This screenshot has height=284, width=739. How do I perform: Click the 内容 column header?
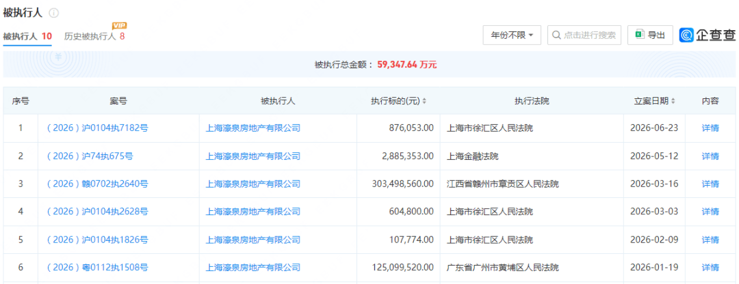pyautogui.click(x=710, y=101)
